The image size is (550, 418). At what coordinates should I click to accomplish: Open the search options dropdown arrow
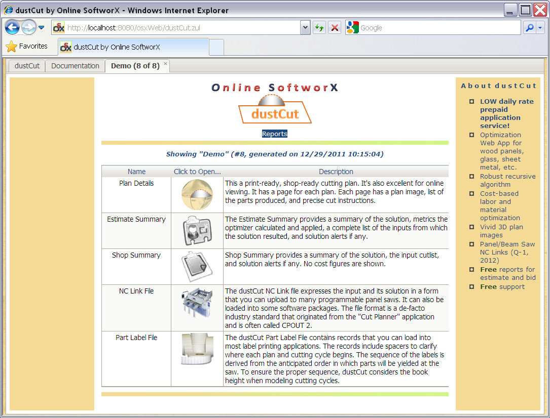[x=540, y=27]
